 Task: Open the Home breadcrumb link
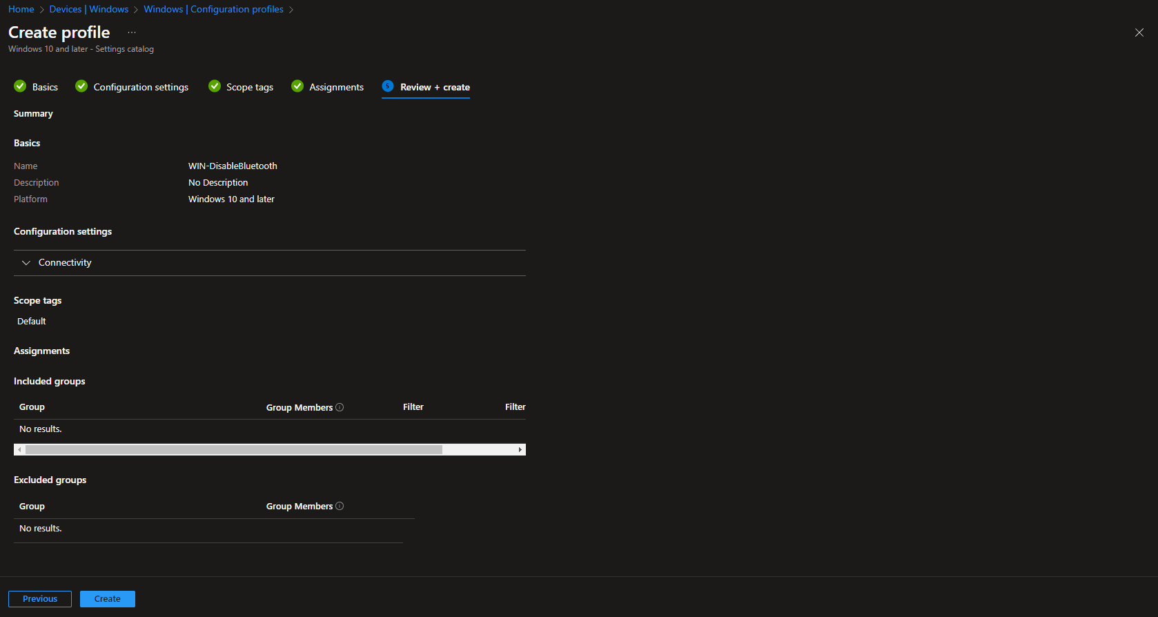tap(21, 9)
